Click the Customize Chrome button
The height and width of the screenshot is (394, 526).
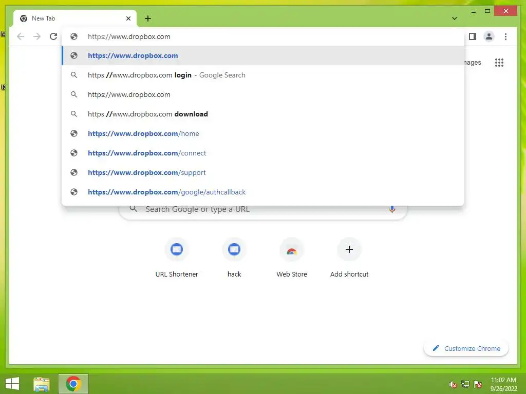(466, 348)
